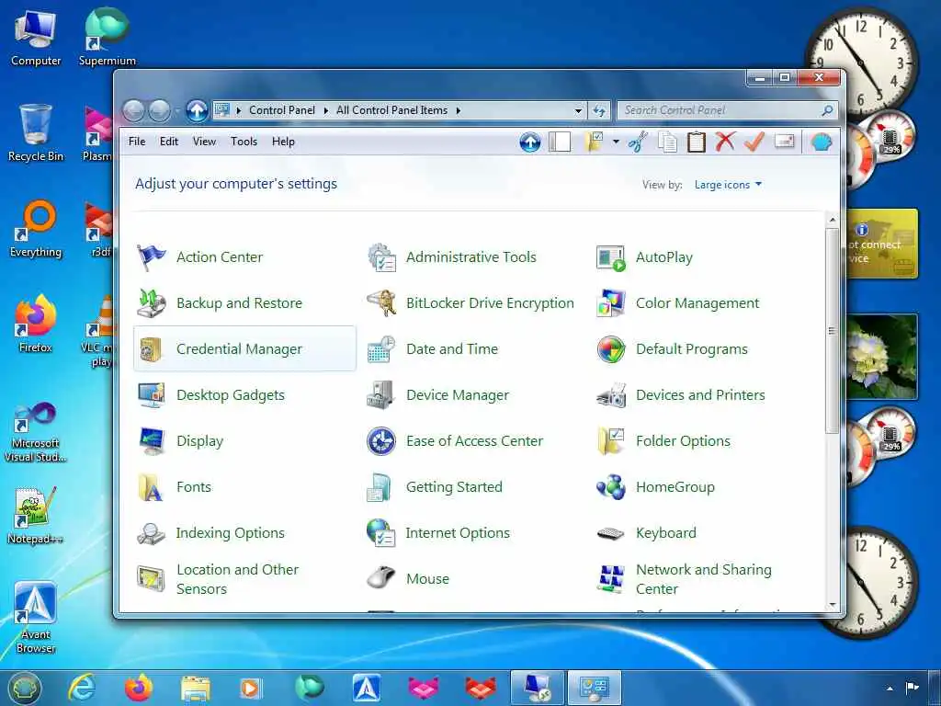Click the vertical scrollbar thumb
The width and height of the screenshot is (941, 706).
(832, 330)
